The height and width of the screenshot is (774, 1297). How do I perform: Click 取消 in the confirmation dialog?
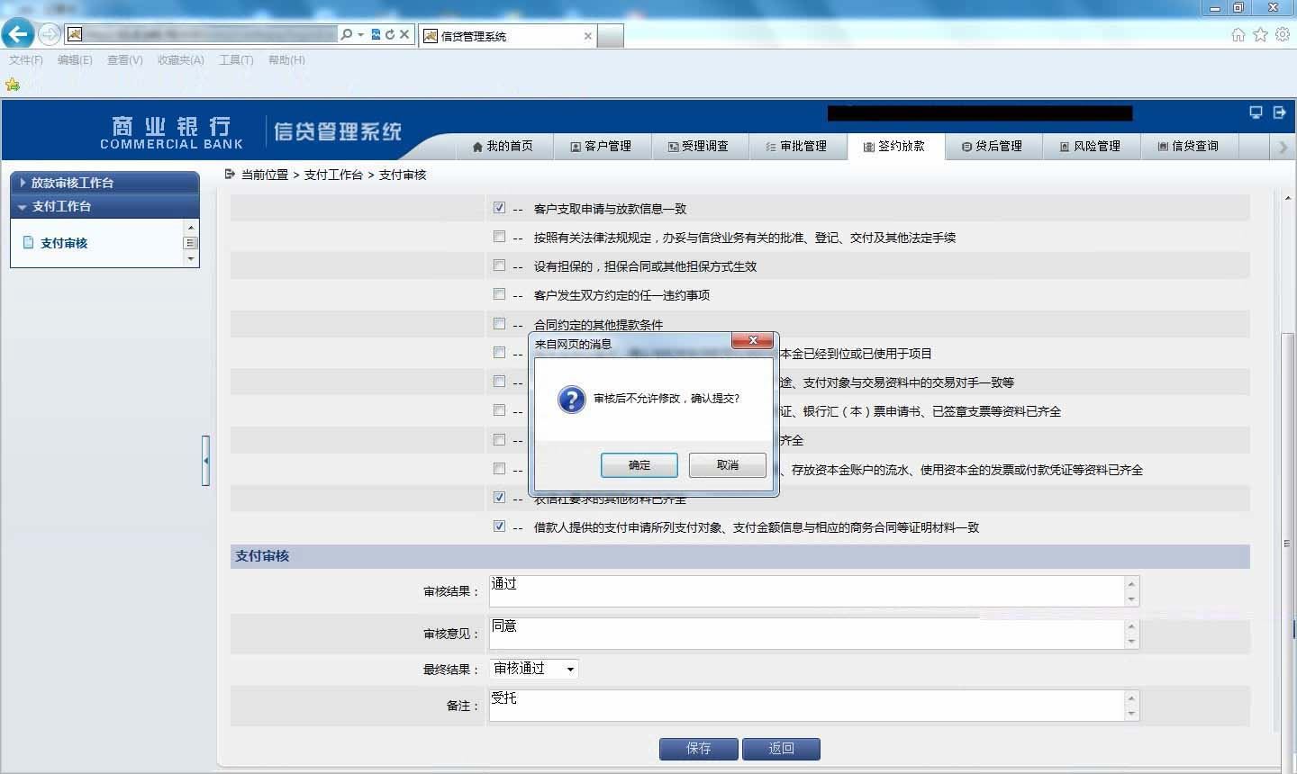click(x=728, y=465)
